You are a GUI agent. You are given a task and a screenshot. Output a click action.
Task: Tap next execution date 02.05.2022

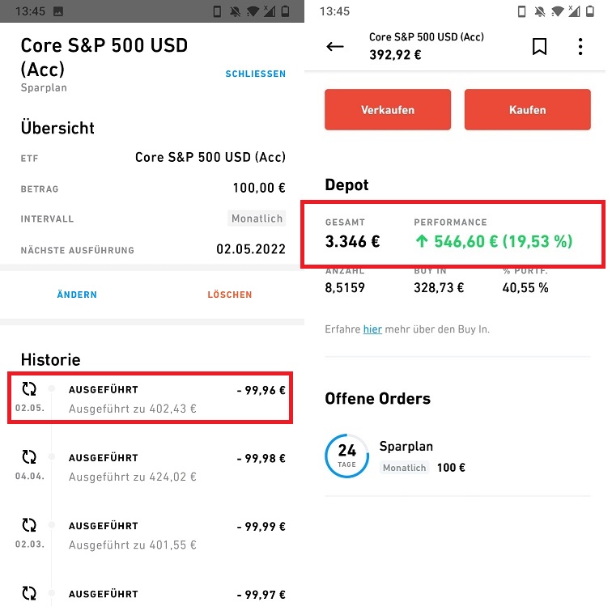click(251, 249)
